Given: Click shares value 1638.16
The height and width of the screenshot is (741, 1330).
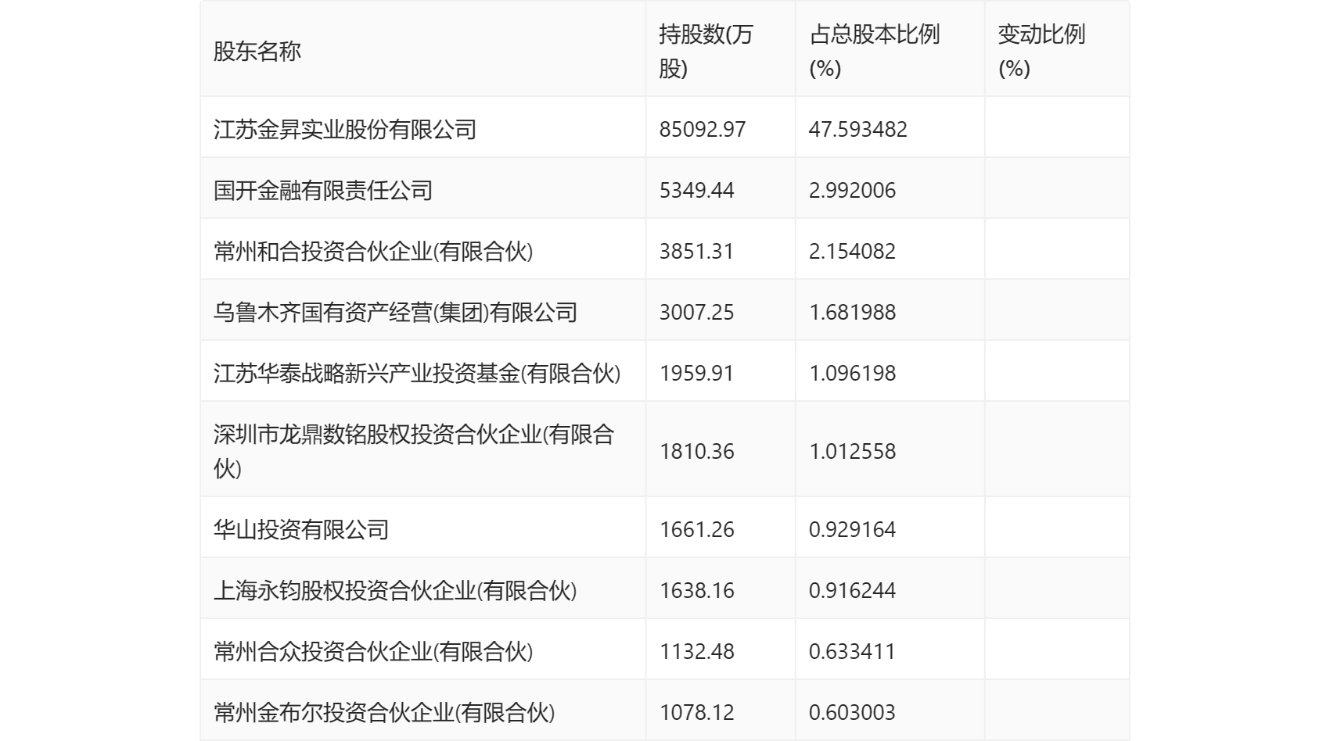Looking at the screenshot, I should (x=697, y=590).
